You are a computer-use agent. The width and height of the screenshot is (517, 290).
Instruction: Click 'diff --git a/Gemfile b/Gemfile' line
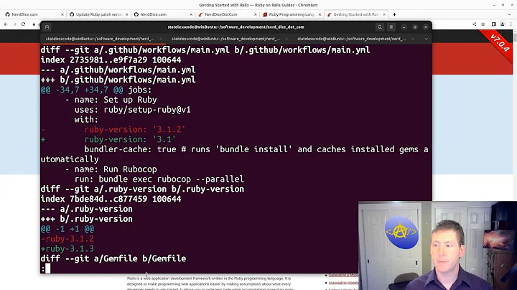pyautogui.click(x=113, y=258)
